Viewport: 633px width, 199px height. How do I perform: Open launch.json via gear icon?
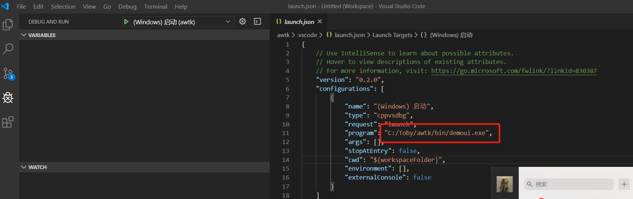click(x=242, y=21)
